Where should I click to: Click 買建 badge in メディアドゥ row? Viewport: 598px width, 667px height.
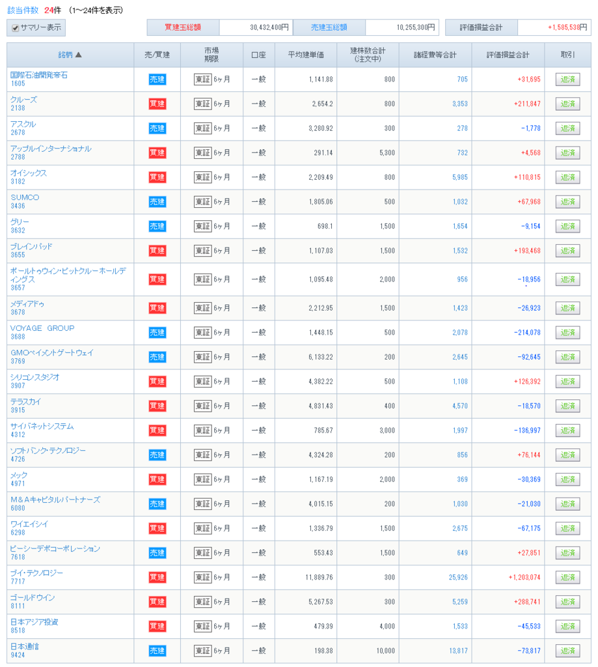(x=157, y=308)
